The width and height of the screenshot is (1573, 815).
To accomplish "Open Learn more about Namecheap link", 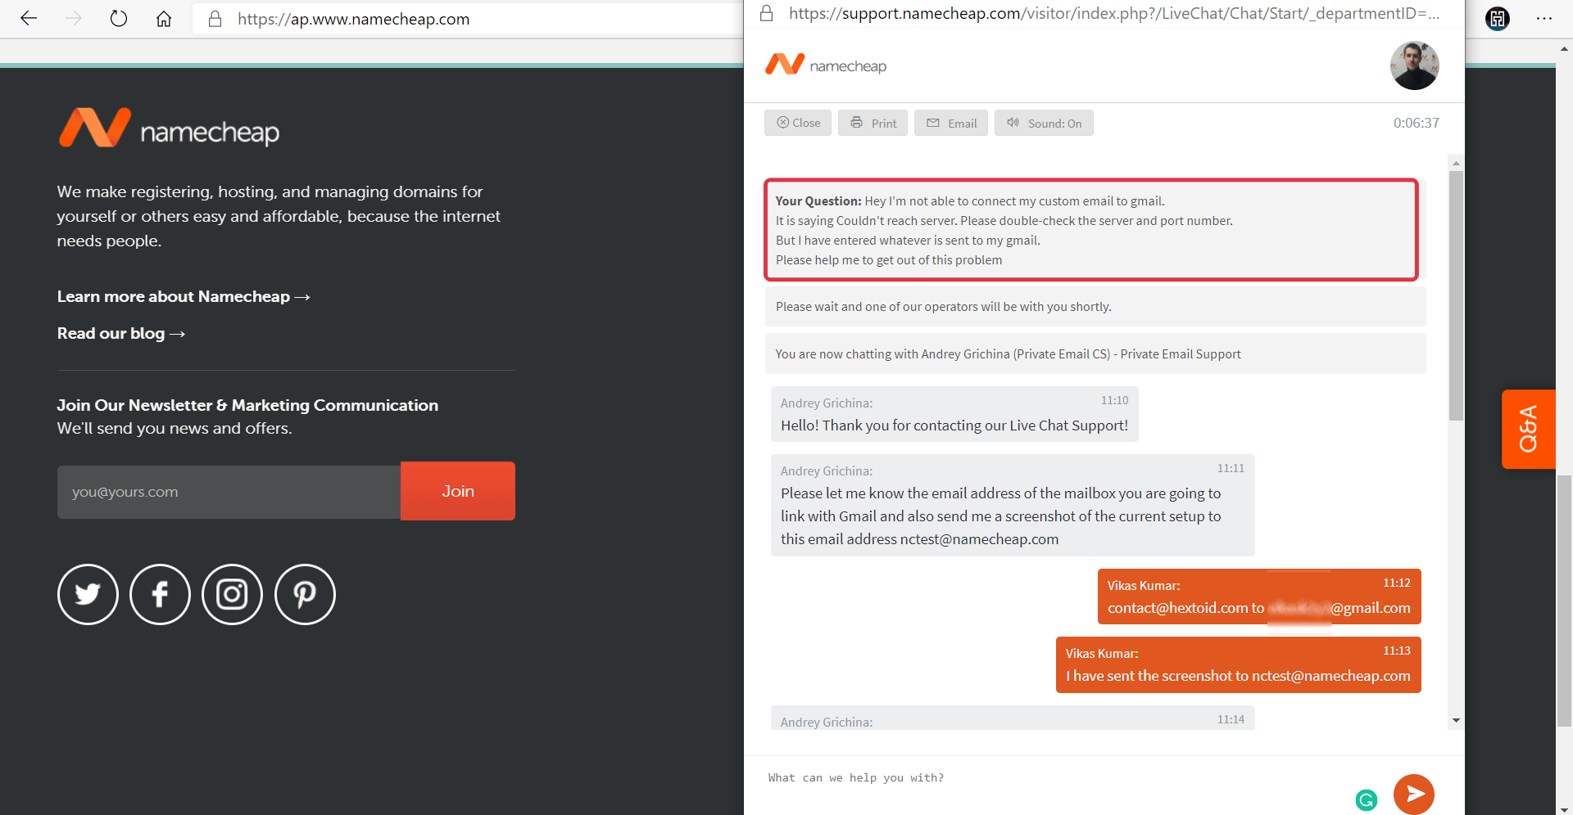I will pos(184,296).
